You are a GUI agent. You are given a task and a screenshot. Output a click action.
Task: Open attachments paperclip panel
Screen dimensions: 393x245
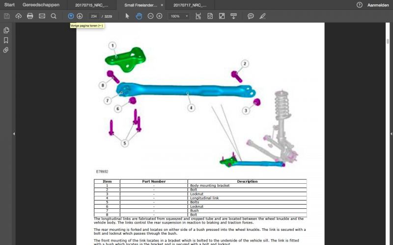[x=6, y=50]
